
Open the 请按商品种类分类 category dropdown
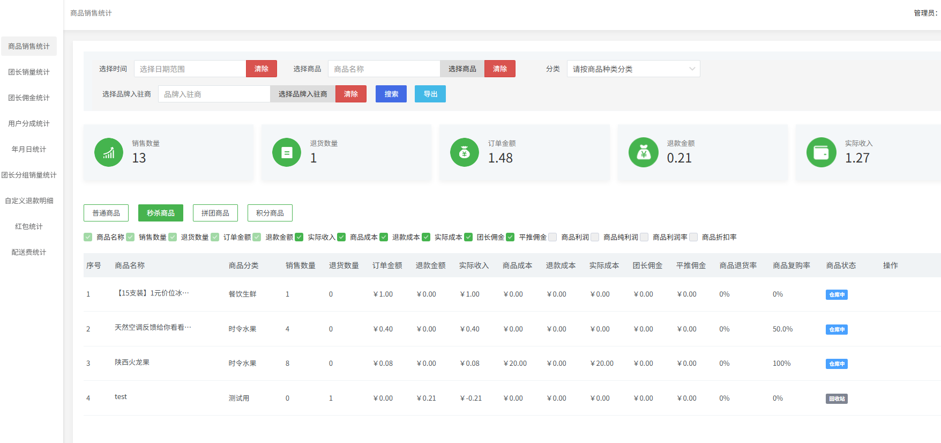pyautogui.click(x=633, y=69)
